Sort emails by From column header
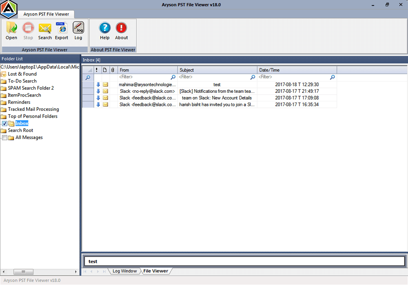408x285 pixels. tap(148, 70)
